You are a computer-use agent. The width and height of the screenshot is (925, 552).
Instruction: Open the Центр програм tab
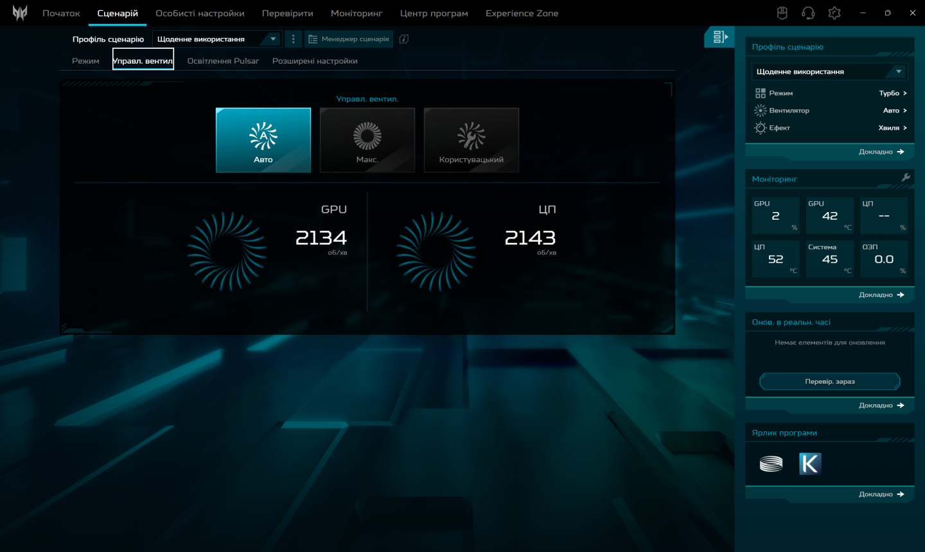point(434,13)
